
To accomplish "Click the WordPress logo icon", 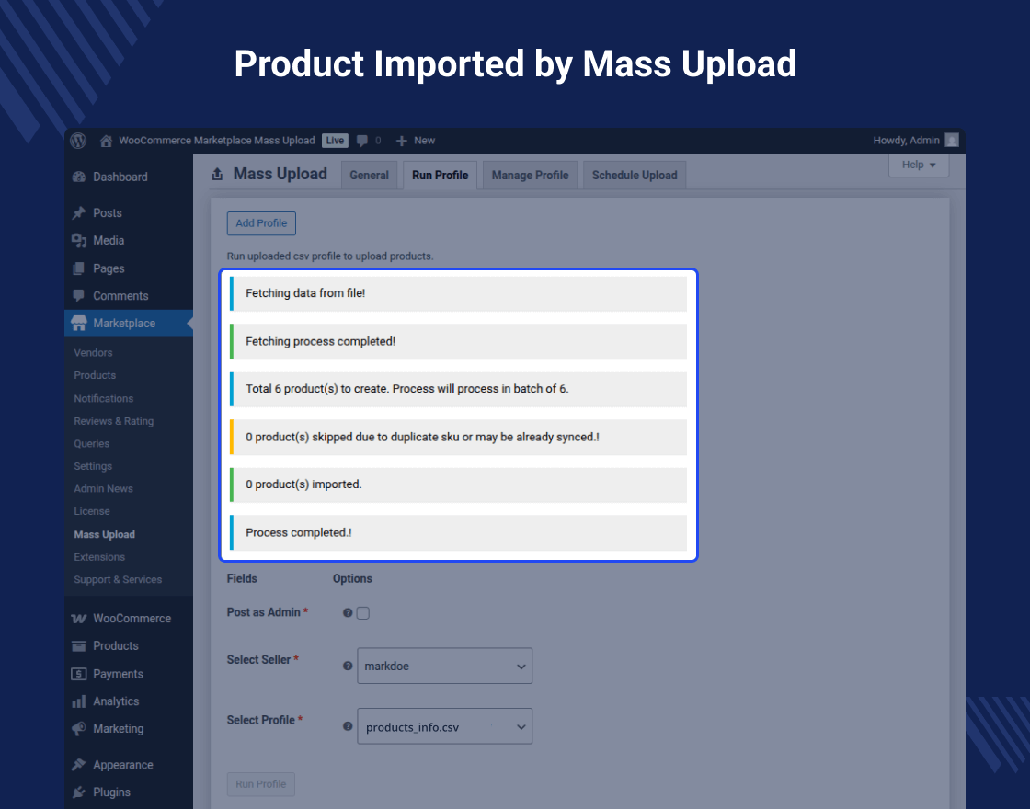I will [78, 141].
